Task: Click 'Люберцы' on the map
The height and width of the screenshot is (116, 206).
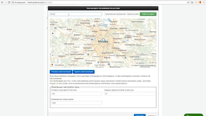Action: tap(116, 48)
